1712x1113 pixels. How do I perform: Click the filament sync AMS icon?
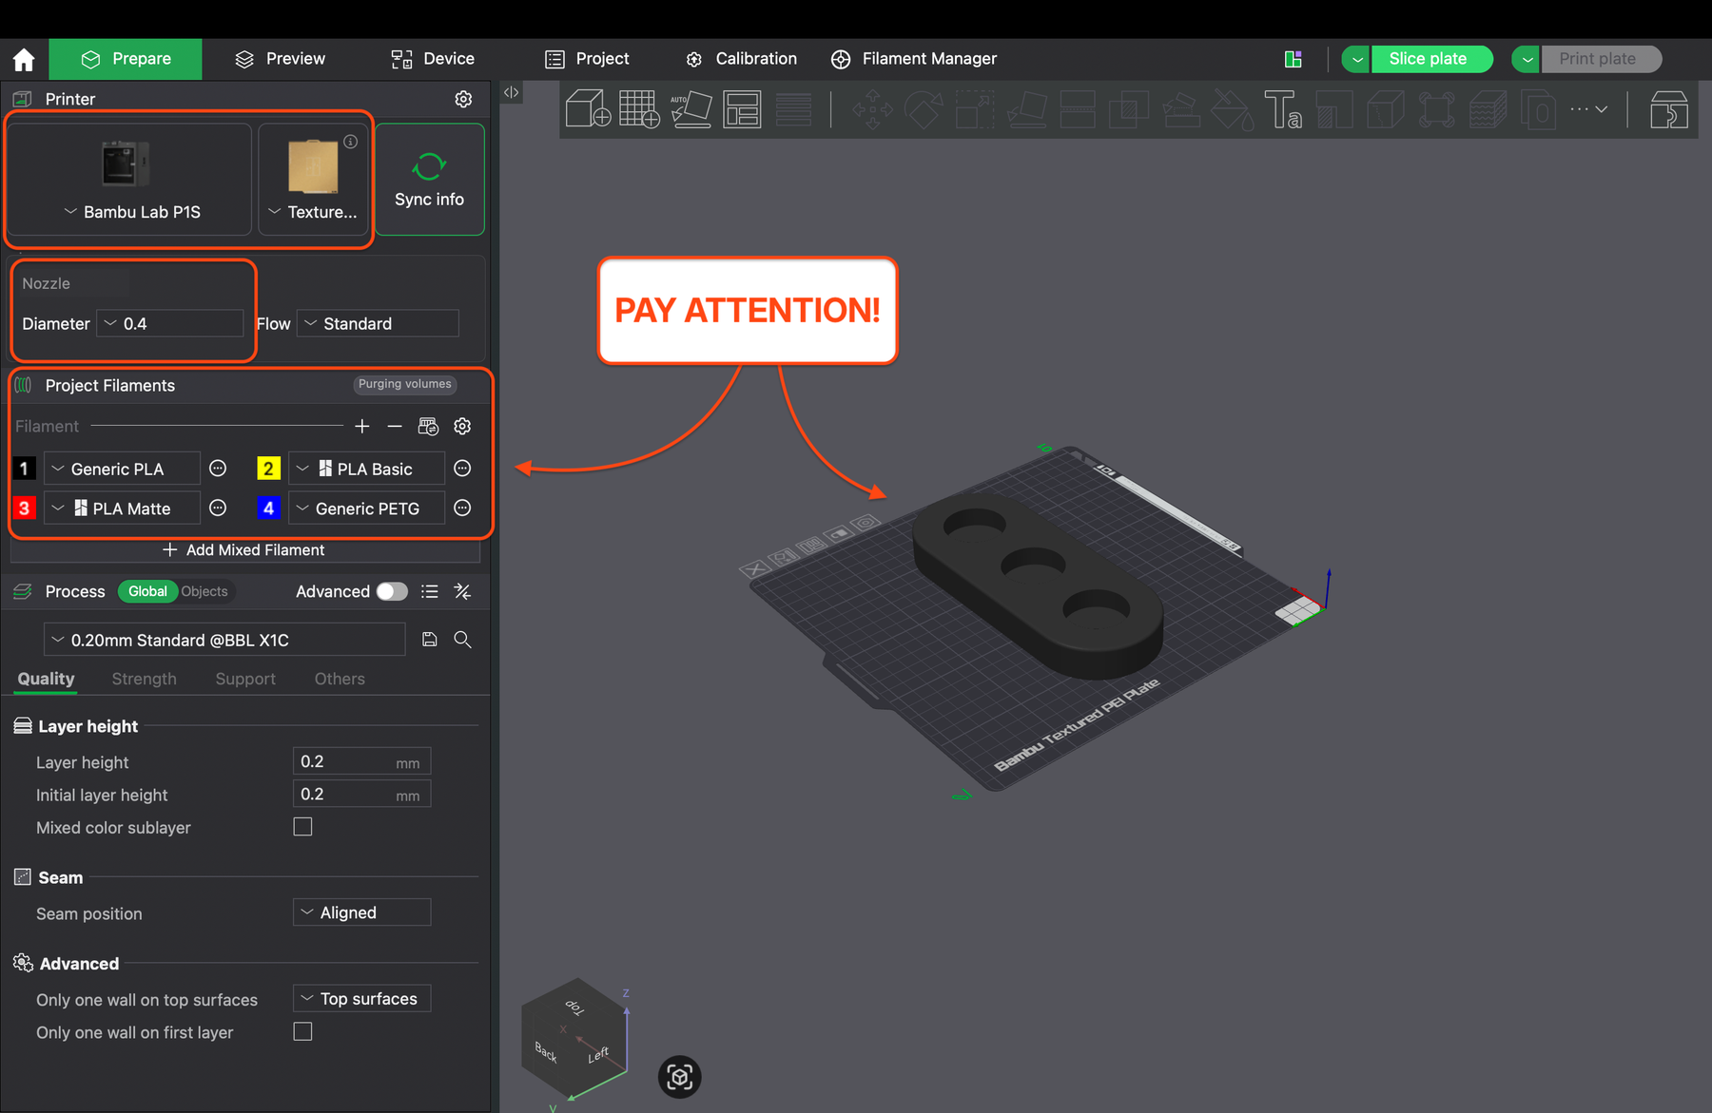tap(428, 427)
